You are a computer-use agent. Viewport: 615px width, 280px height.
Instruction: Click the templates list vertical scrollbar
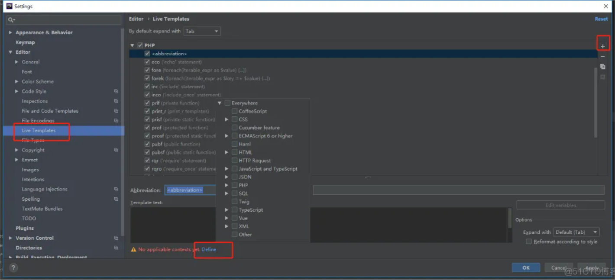596,103
